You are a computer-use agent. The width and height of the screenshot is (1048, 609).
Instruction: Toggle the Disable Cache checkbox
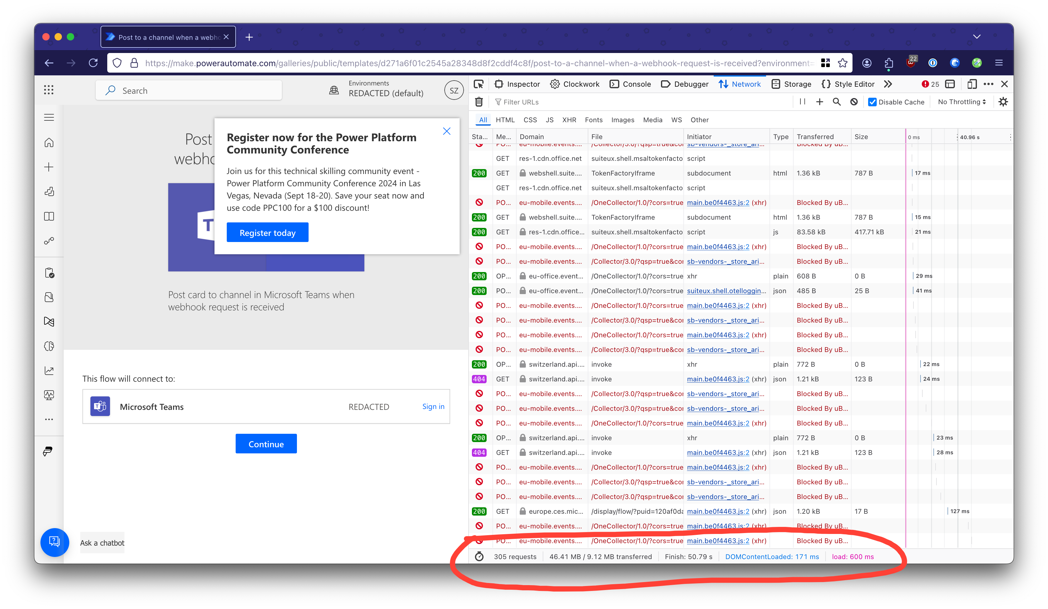point(872,102)
